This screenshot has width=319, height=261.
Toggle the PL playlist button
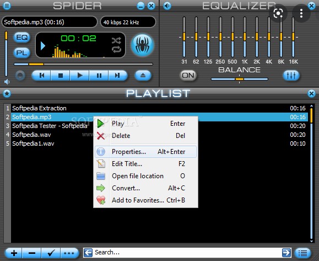coord(22,53)
